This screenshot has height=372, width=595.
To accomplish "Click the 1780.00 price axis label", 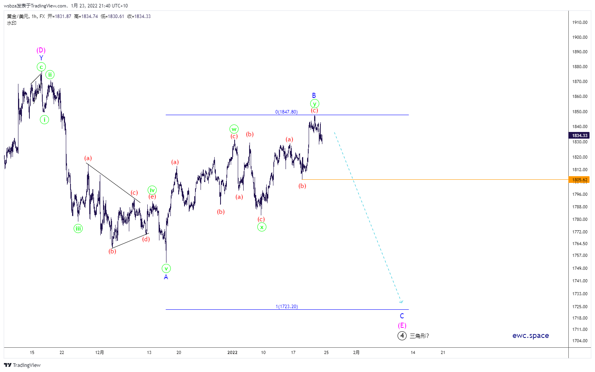I will click(580, 219).
